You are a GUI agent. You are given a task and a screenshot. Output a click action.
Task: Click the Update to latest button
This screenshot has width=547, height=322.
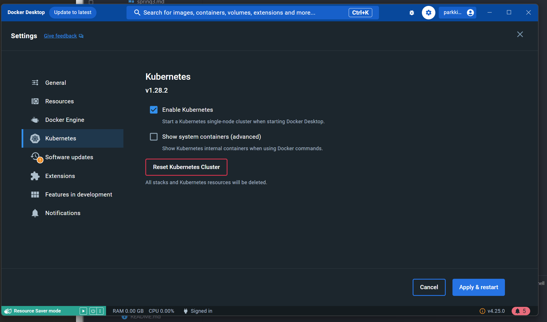click(73, 12)
